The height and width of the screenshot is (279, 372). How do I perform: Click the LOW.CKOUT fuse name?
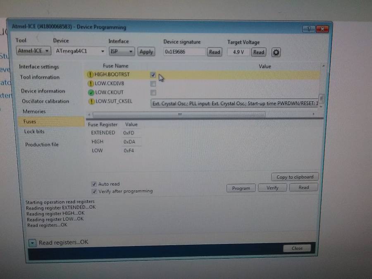(109, 92)
